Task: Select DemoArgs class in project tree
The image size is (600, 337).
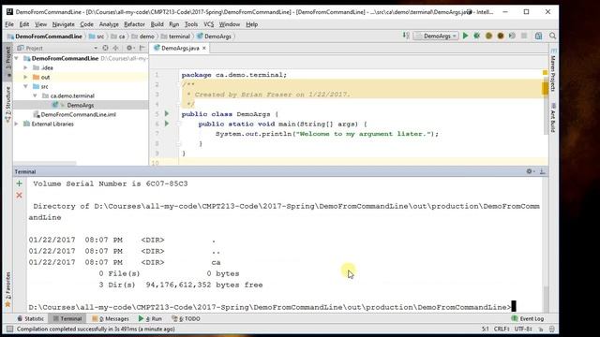Action: click(x=81, y=105)
